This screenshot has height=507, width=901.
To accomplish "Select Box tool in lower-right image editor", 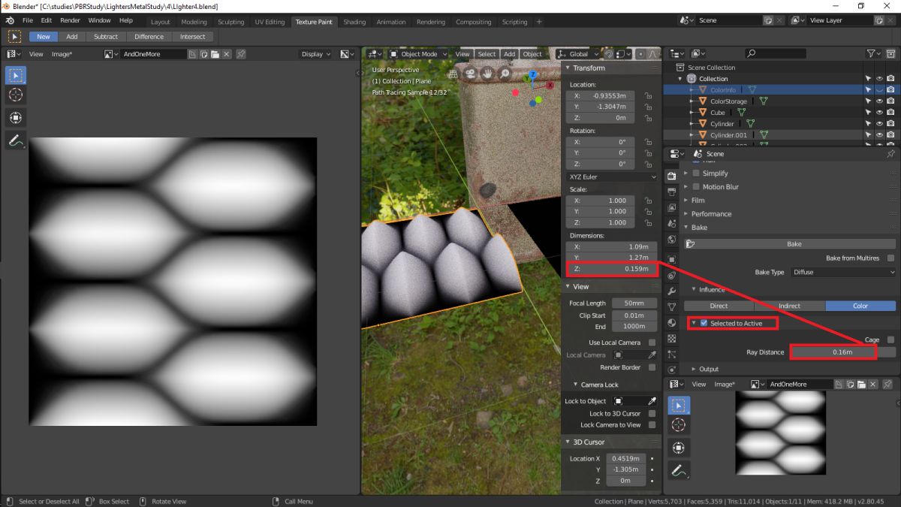I will (x=679, y=406).
